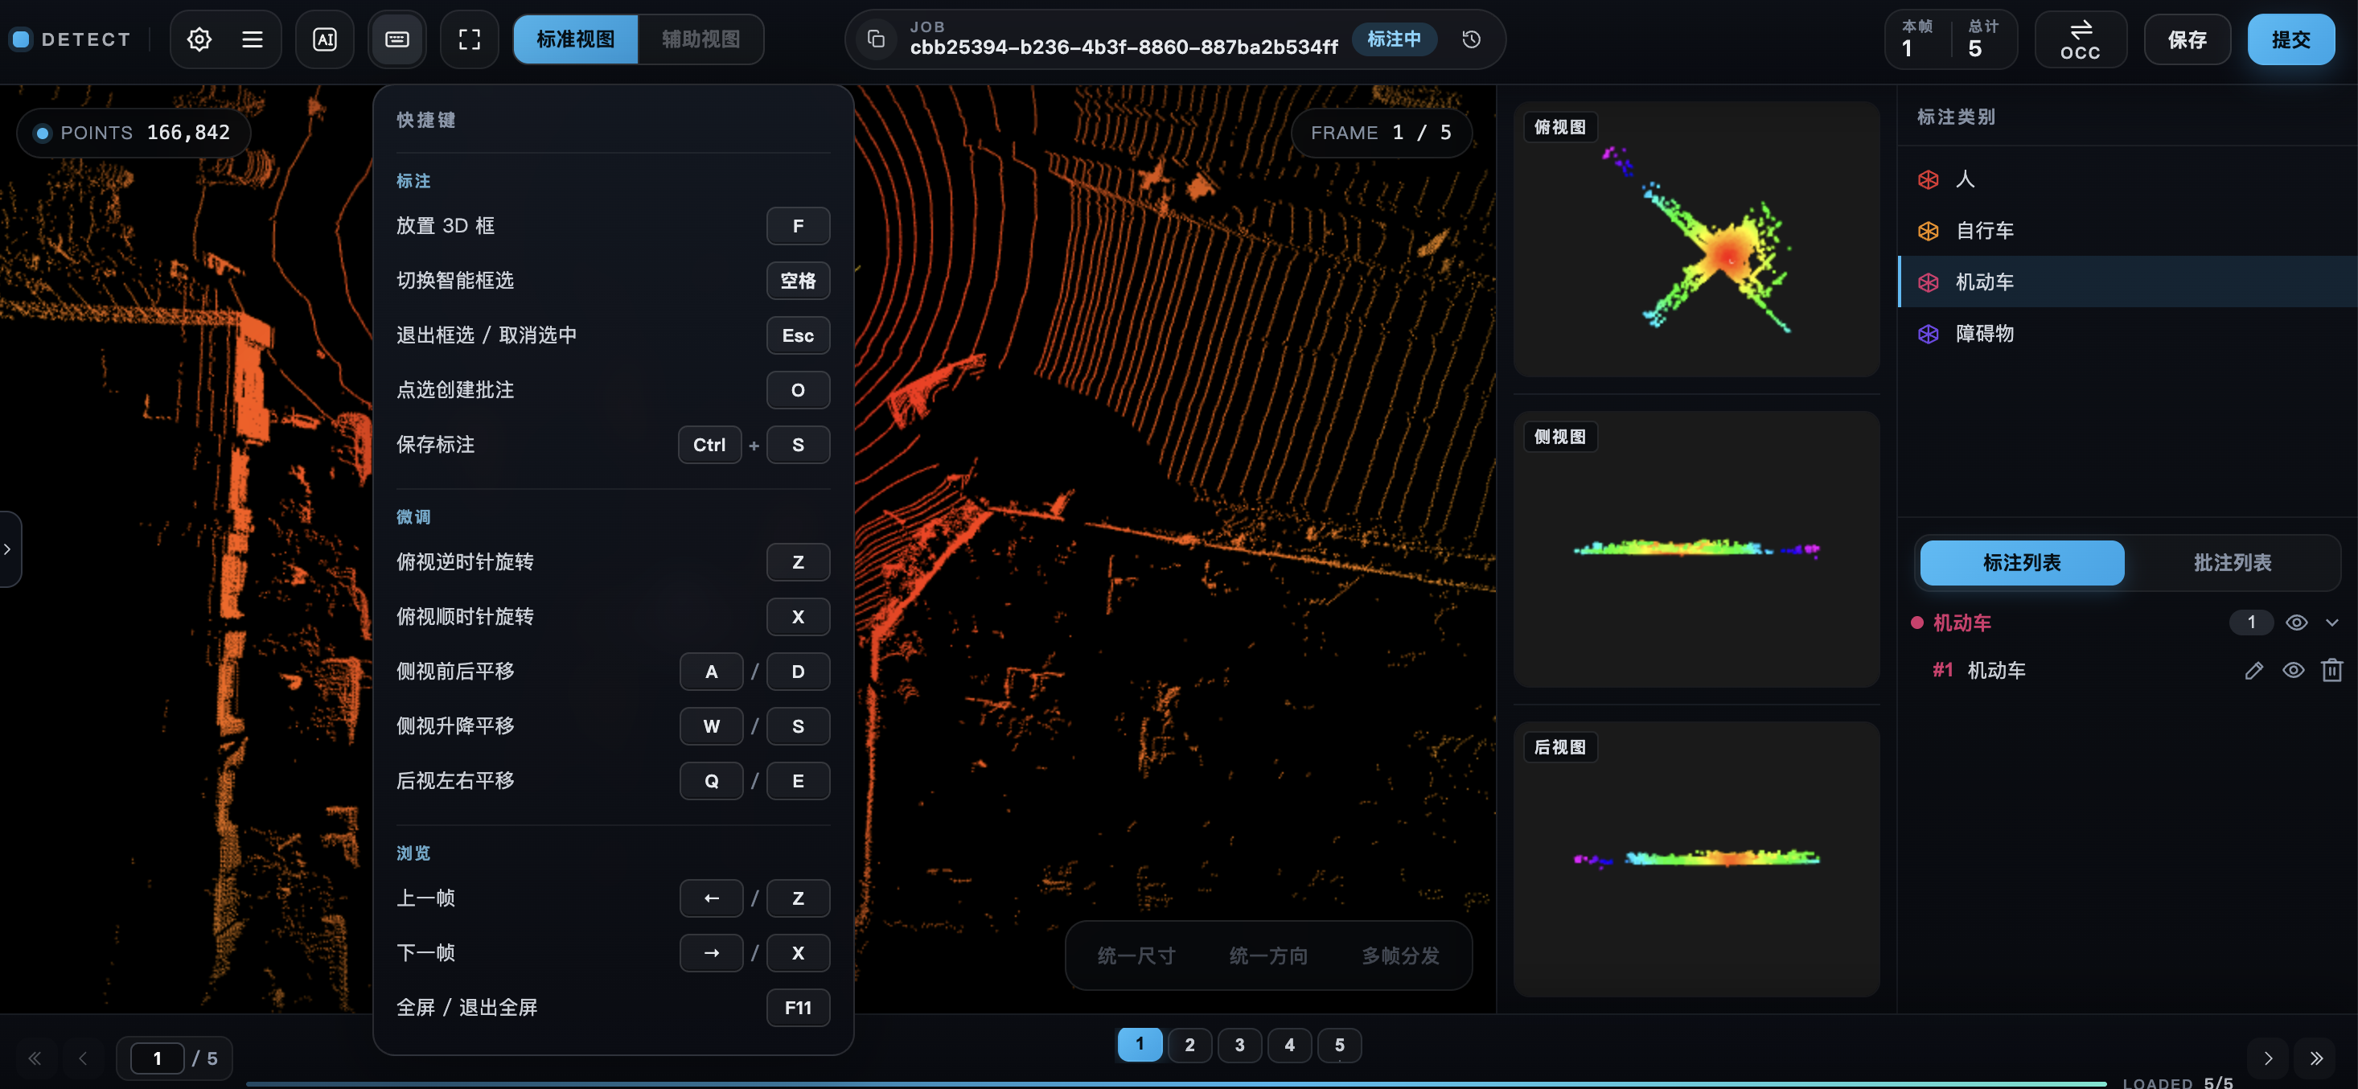The height and width of the screenshot is (1089, 2358).
Task: Jump to the last frame double-chevron
Action: click(2316, 1058)
